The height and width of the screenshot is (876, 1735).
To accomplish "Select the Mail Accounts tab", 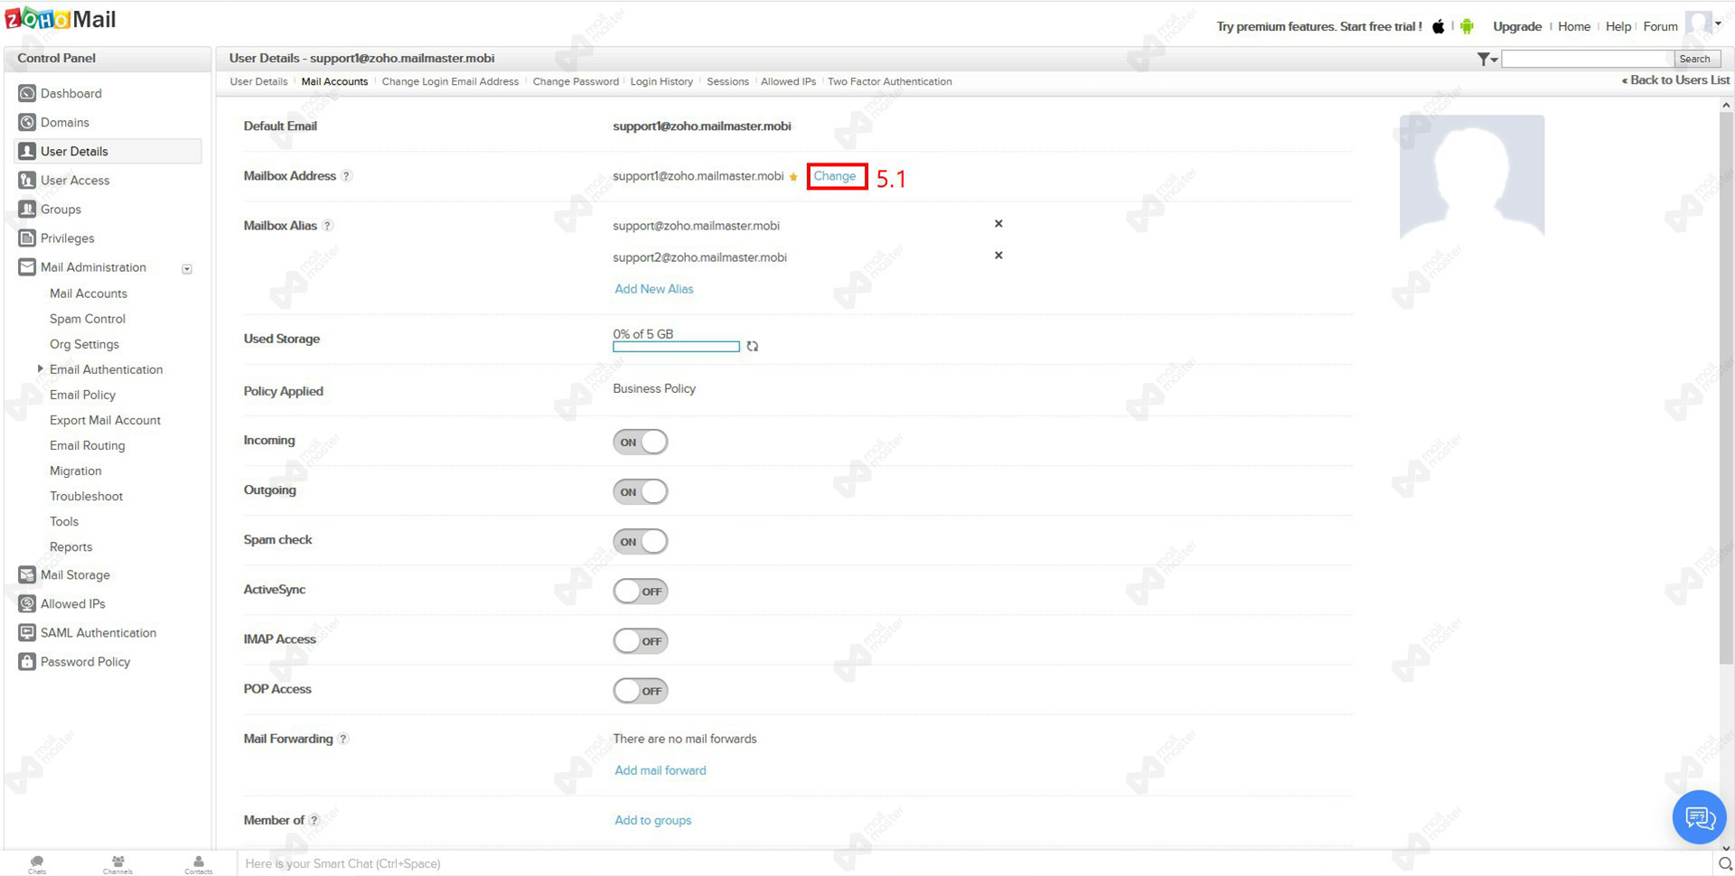I will (334, 81).
